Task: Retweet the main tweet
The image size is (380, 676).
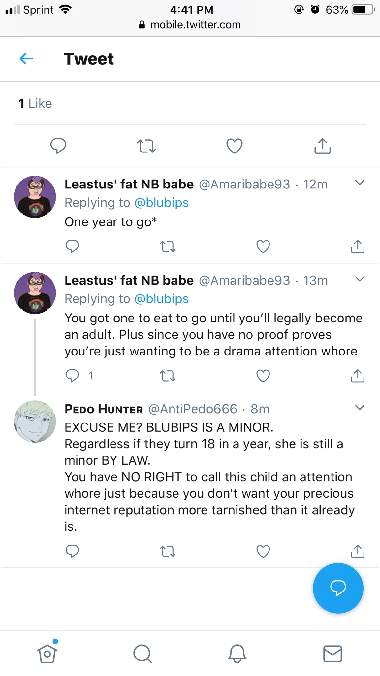Action: pos(146,146)
